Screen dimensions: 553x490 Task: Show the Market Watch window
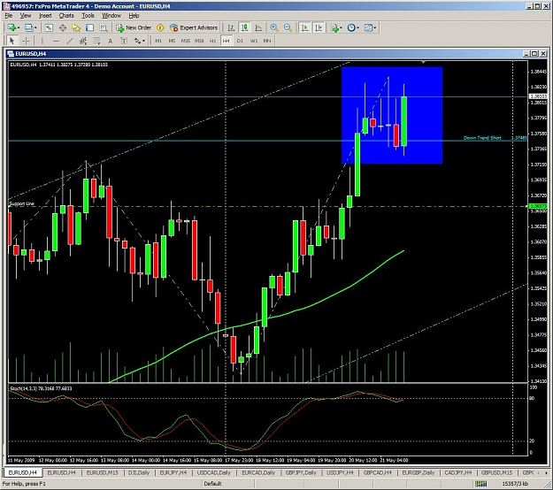(x=49, y=27)
